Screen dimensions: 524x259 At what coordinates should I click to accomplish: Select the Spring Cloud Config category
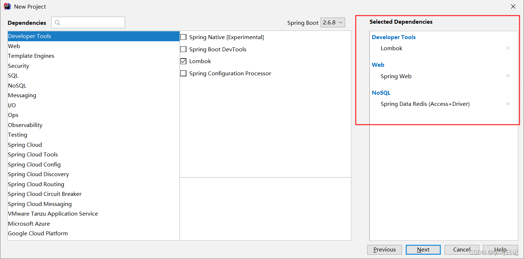click(94, 164)
